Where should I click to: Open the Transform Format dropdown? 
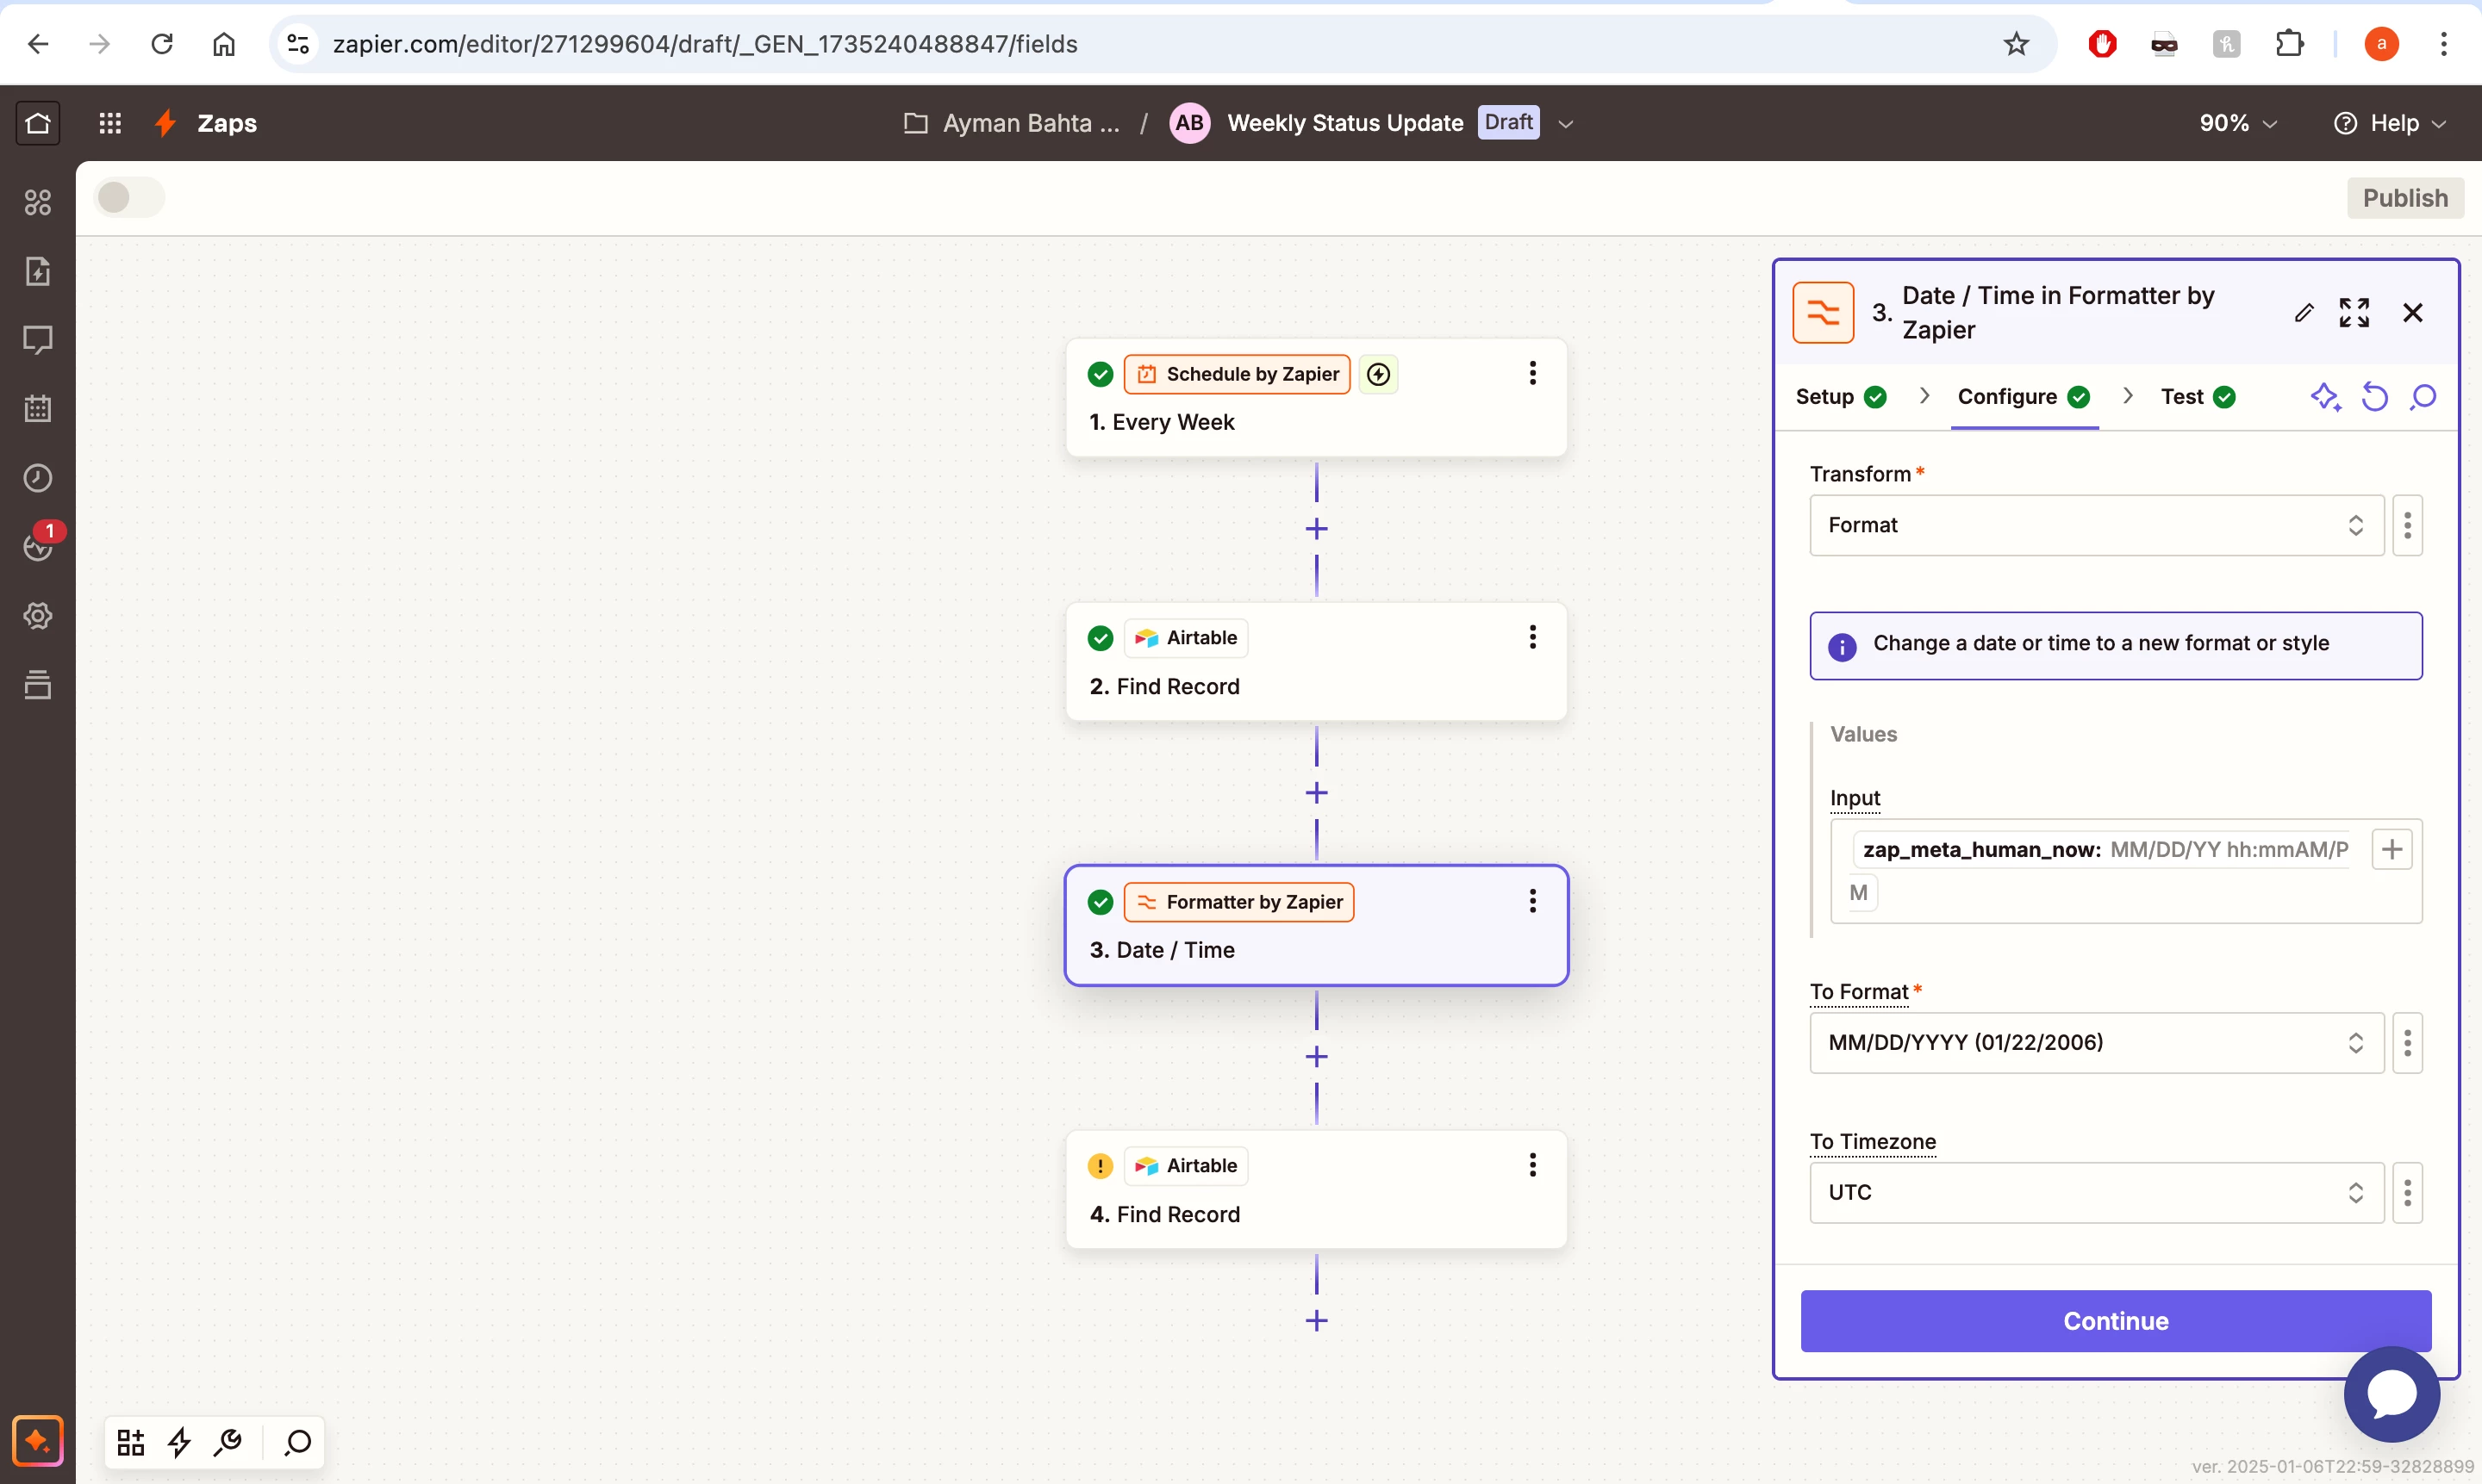[2095, 525]
